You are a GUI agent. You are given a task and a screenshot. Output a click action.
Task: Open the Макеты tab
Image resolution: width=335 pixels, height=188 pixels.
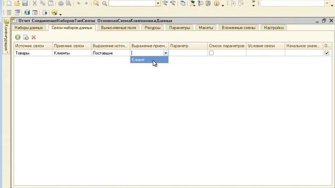pos(206,28)
